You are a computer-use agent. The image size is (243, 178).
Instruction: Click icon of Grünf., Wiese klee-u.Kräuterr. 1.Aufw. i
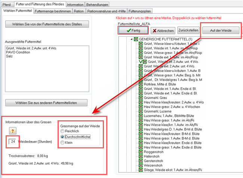pyautogui.click(x=141, y=43)
